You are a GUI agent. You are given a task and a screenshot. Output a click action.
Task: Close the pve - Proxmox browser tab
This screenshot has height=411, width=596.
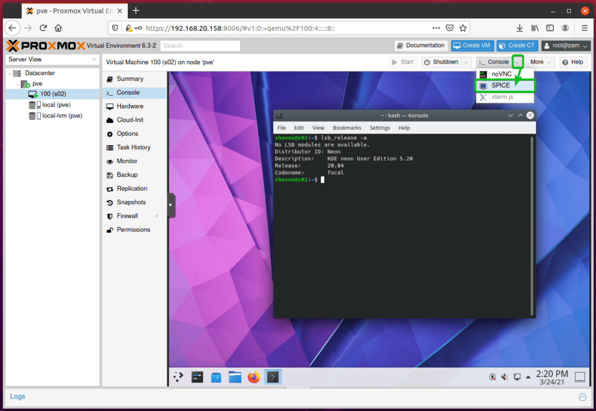[120, 11]
